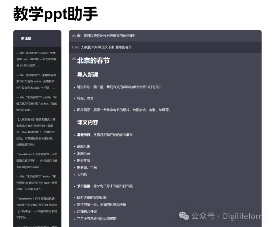Open the 科学发现的机遇 history item
The image size is (274, 227).
(x=37, y=205)
